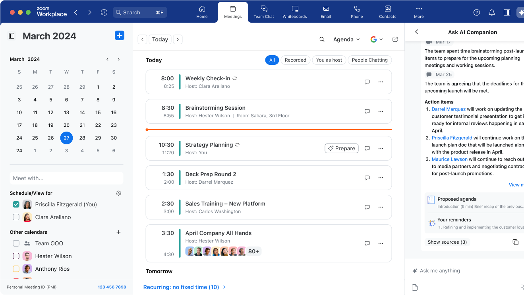
Task: Enable Clara Arellano calendar checkbox
Action: point(16,217)
